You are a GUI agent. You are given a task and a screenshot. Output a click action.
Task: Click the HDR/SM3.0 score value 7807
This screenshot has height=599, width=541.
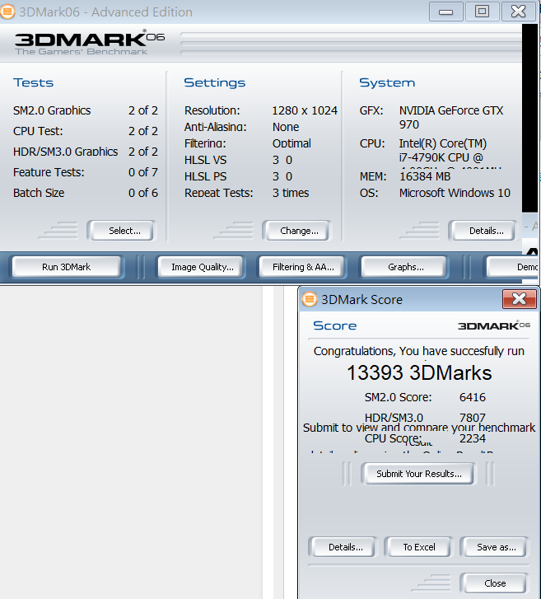(473, 418)
